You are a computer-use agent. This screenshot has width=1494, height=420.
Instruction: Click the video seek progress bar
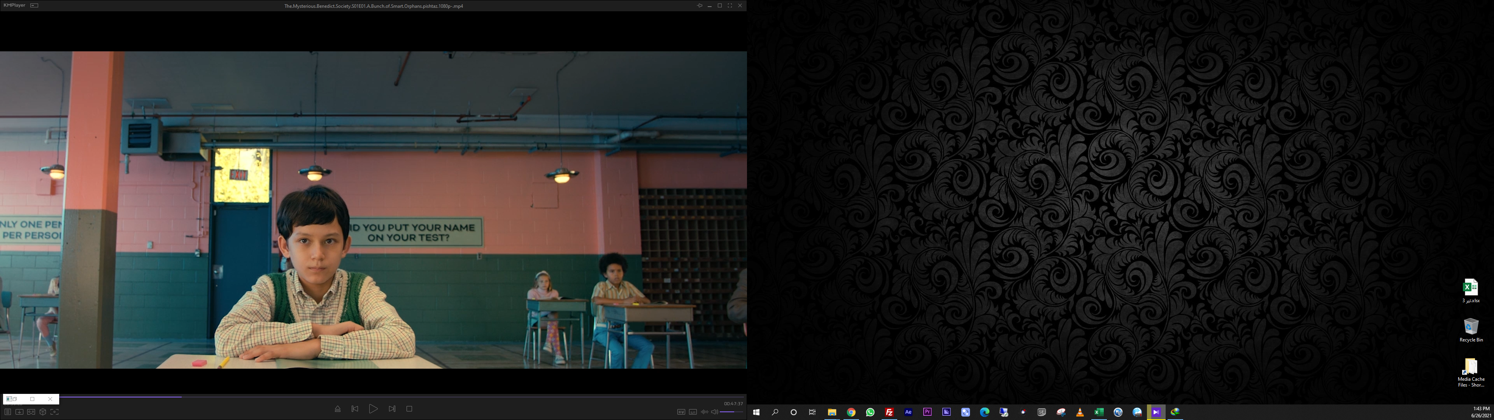pyautogui.click(x=406, y=397)
